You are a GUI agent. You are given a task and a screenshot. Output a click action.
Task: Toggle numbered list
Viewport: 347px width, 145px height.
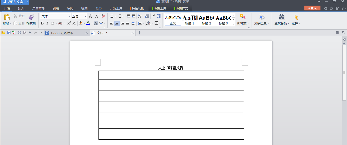[119, 16]
